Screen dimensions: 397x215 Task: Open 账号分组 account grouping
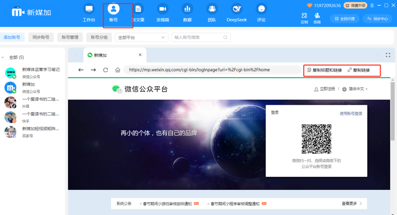[x=99, y=37]
